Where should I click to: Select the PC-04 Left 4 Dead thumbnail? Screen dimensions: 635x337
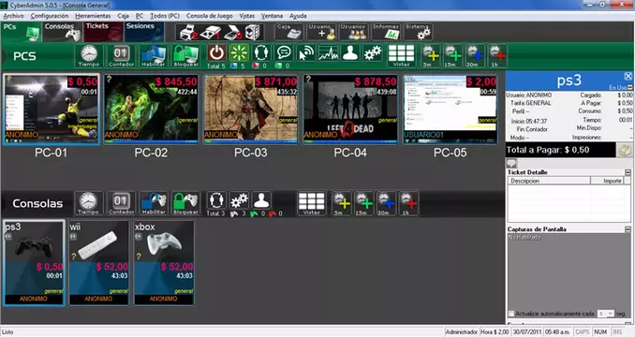(x=350, y=109)
